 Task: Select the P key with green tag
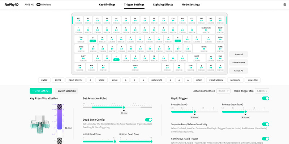point(178,39)
